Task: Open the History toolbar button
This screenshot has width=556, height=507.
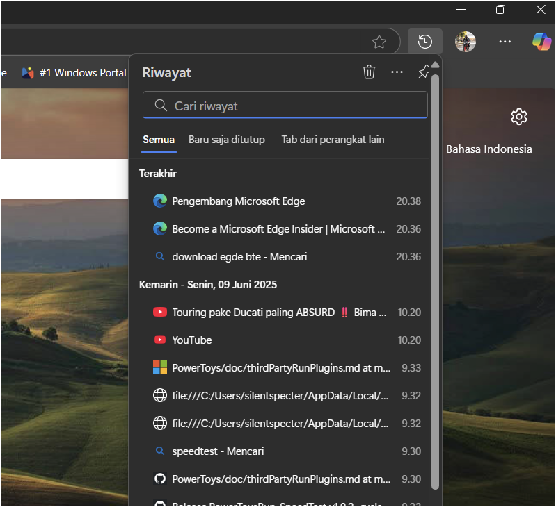Action: point(424,42)
